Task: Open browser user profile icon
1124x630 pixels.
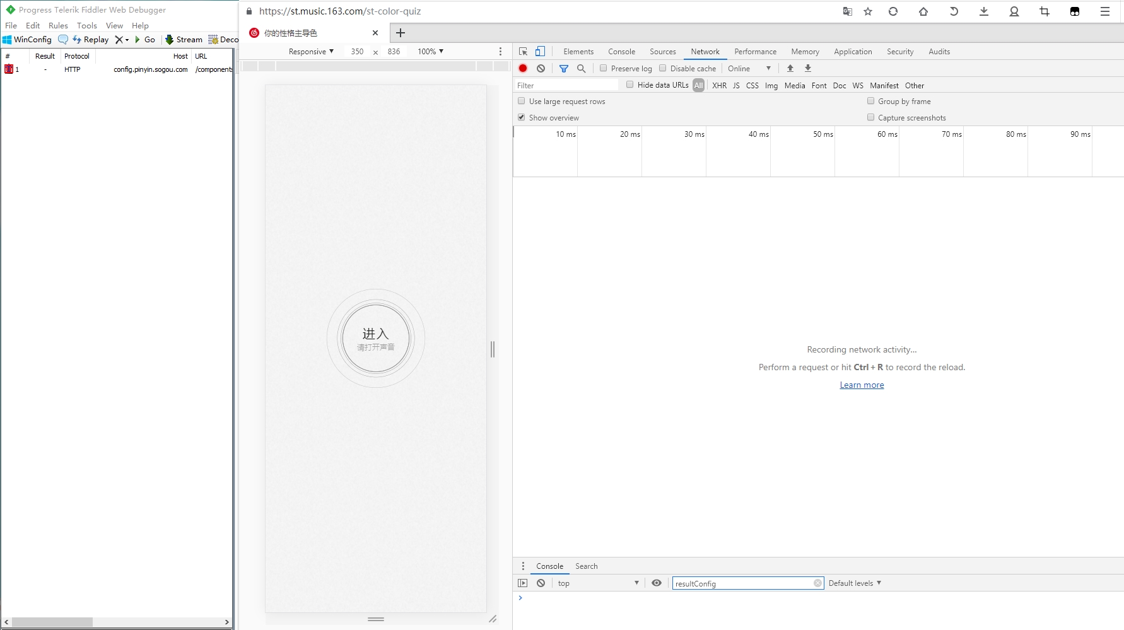Action: [x=1014, y=11]
